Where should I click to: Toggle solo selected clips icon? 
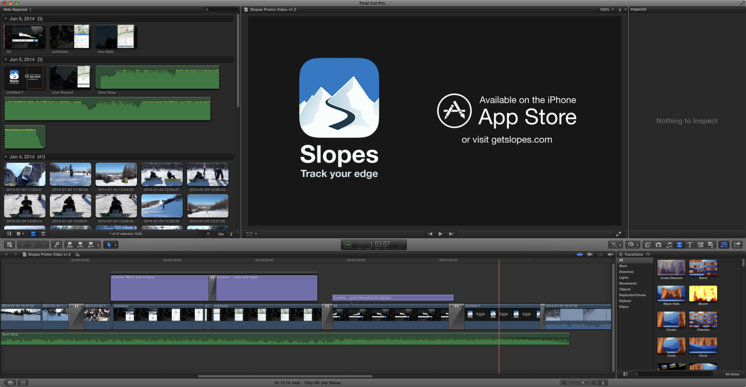[x=600, y=254]
